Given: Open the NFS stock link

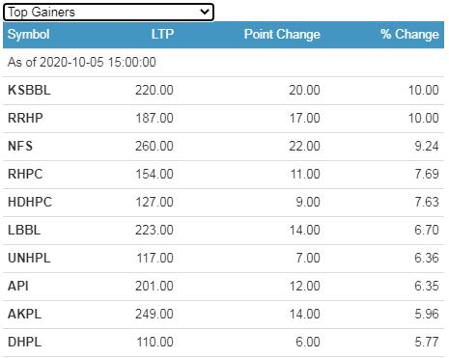Looking at the screenshot, I should 20,146.
